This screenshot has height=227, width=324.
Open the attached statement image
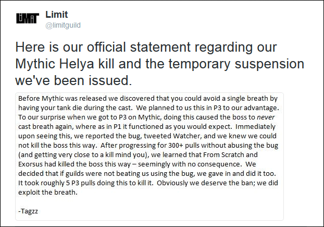pyautogui.click(x=149, y=157)
